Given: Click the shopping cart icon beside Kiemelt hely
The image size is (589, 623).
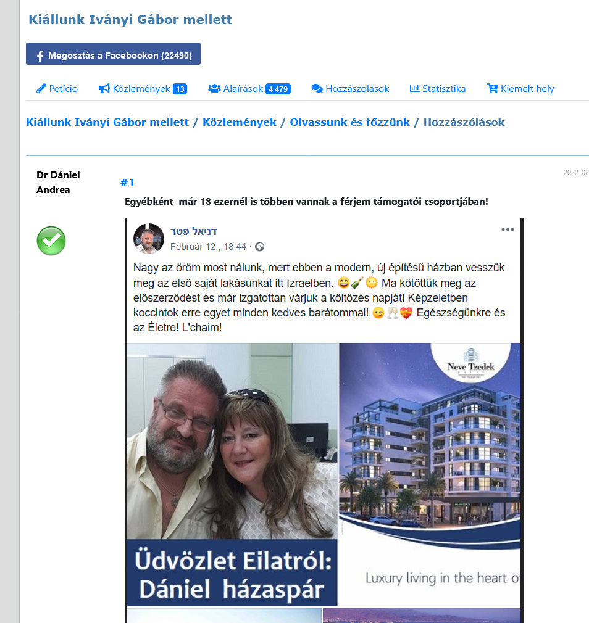Looking at the screenshot, I should pyautogui.click(x=492, y=88).
